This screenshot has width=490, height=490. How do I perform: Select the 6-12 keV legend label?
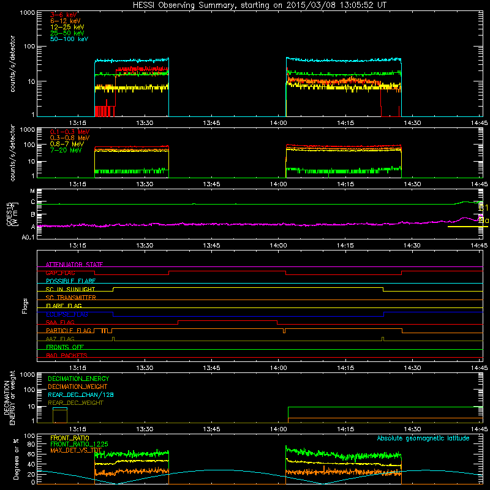click(66, 21)
